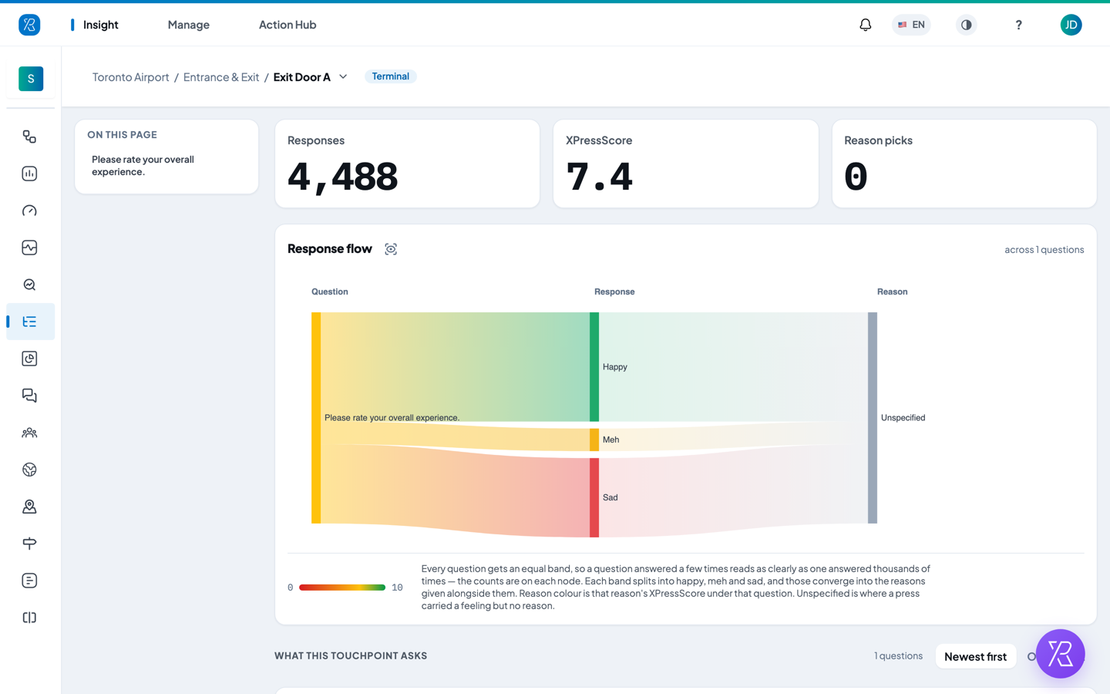Switch to the Manage tab
The width and height of the screenshot is (1110, 694).
click(x=189, y=25)
